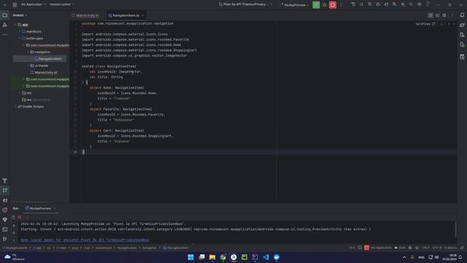Click the Debug bug icon in toolbar
This screenshot has width=467, height=263.
tap(324, 5)
